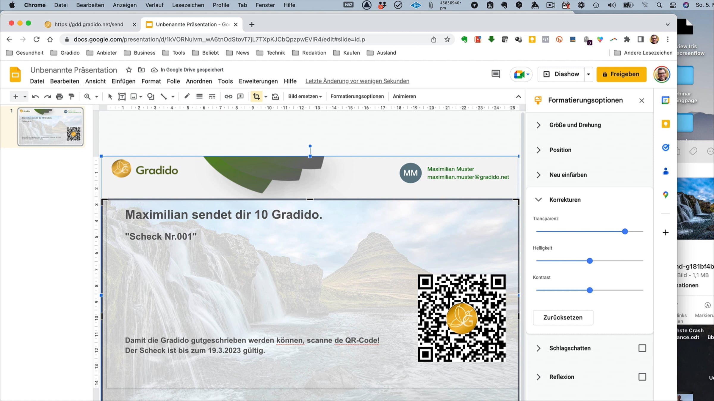The image size is (714, 401).
Task: Open the comment history icon
Action: 496,74
